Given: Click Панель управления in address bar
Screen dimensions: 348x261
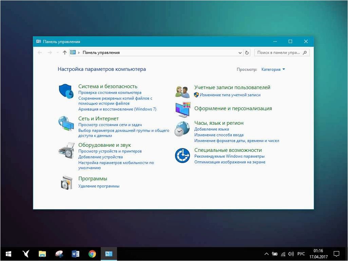Looking at the screenshot, I should point(101,53).
